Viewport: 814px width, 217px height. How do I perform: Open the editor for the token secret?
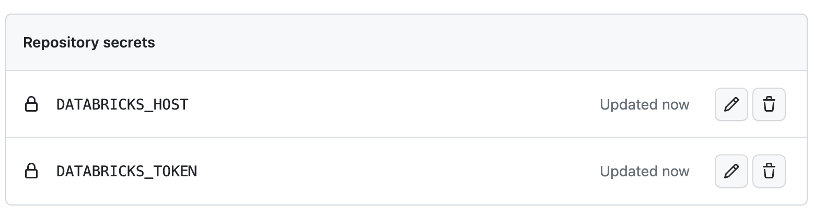pos(731,171)
